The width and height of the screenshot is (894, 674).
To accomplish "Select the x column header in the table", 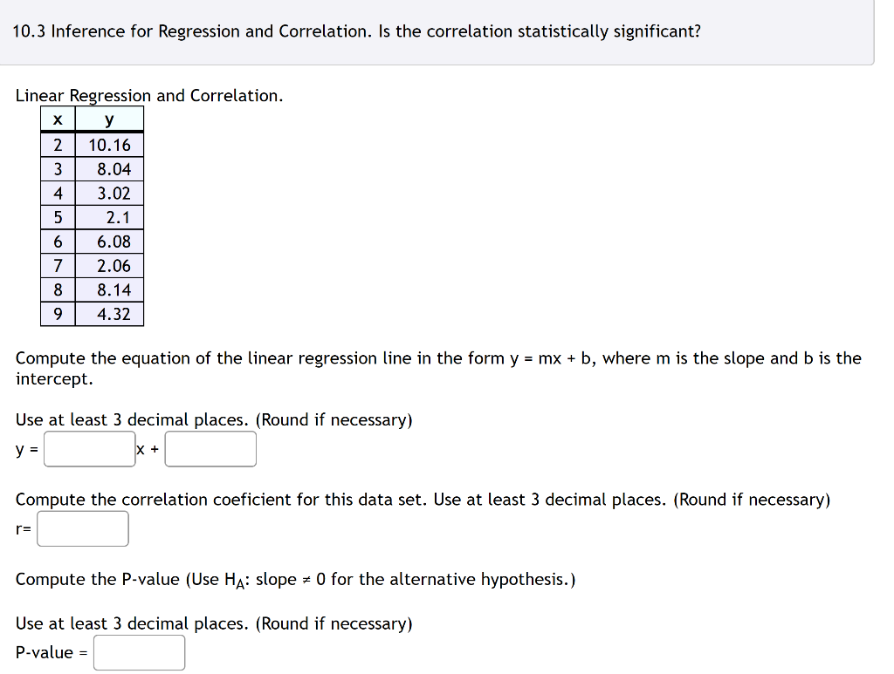I will coord(58,119).
